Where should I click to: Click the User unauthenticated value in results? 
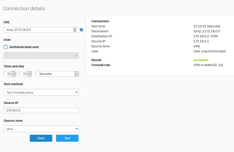click(209, 51)
